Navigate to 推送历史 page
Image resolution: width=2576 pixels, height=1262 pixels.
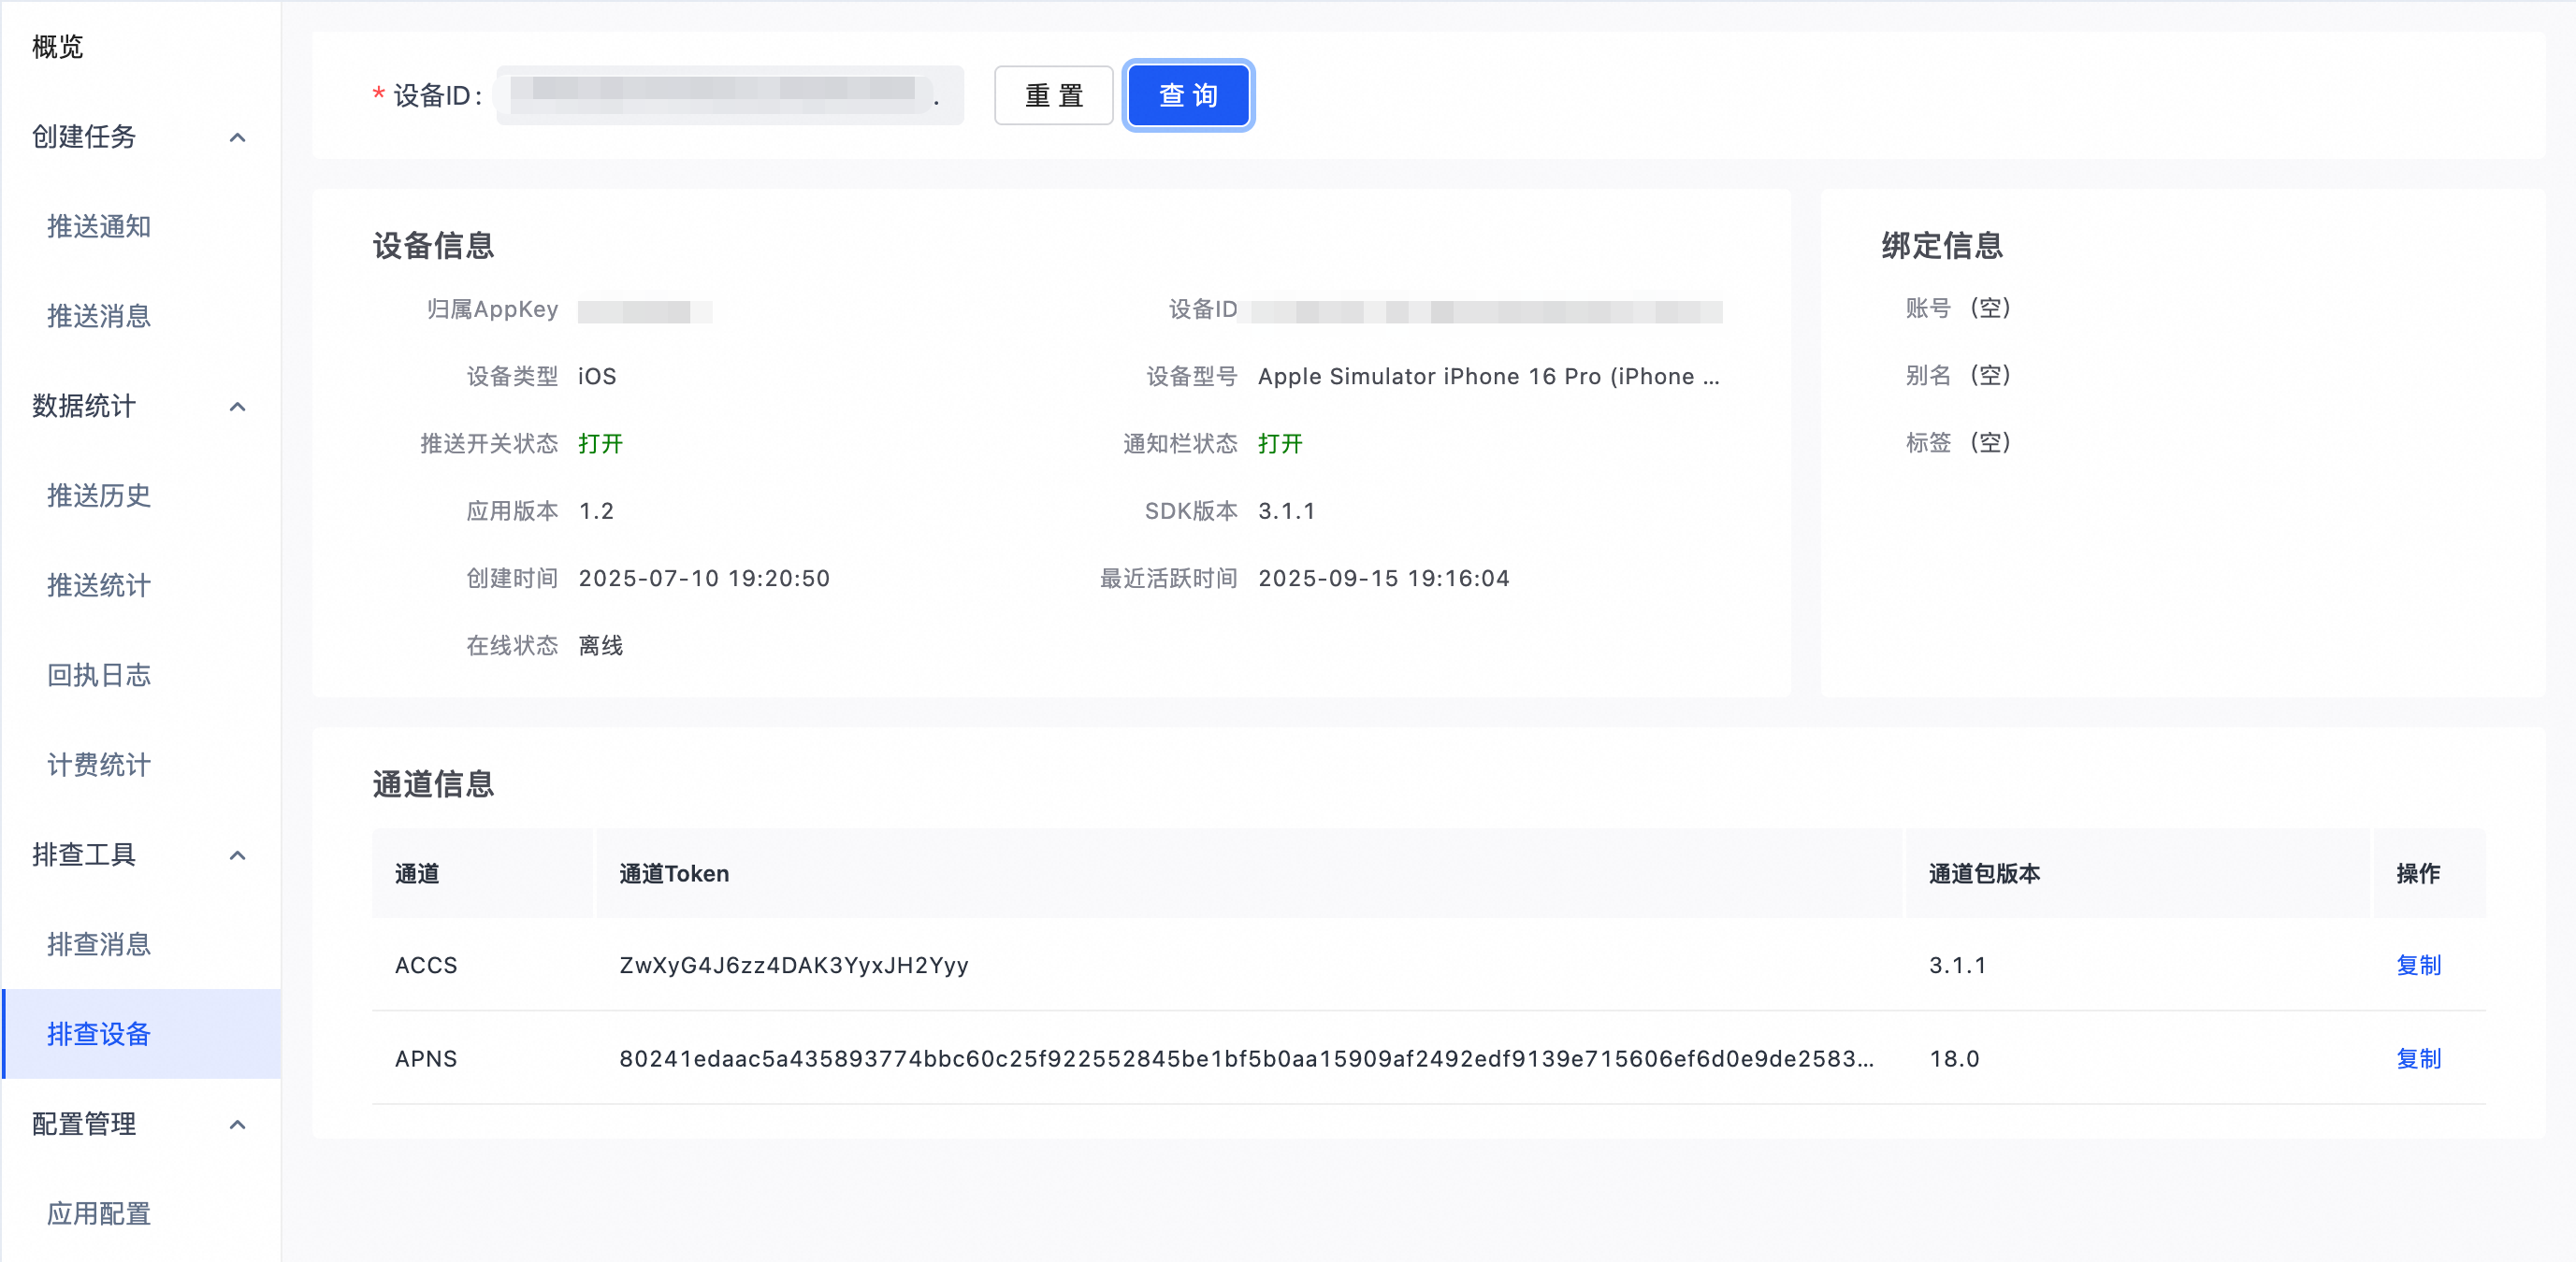[99, 495]
